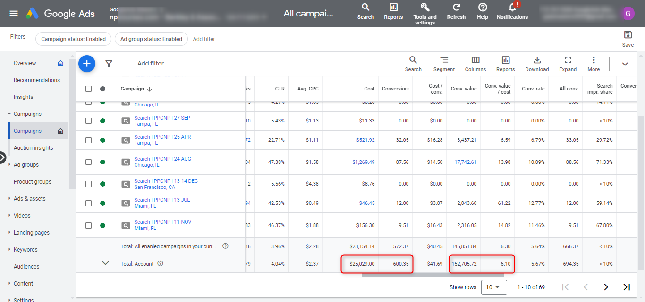Open the More options menu
The height and width of the screenshot is (302, 645).
594,64
